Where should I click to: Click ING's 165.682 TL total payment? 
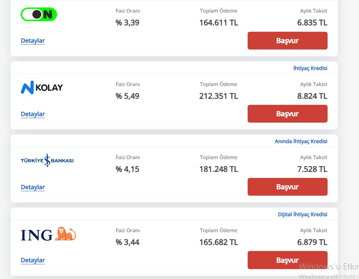coord(219,242)
